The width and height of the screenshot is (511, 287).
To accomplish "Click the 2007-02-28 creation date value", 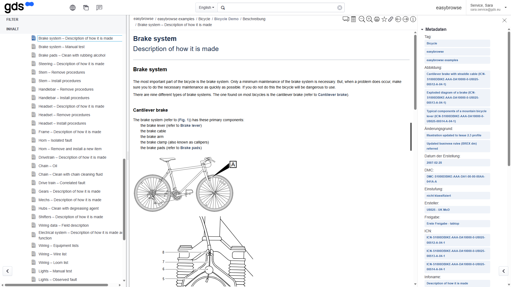I will click(457, 163).
